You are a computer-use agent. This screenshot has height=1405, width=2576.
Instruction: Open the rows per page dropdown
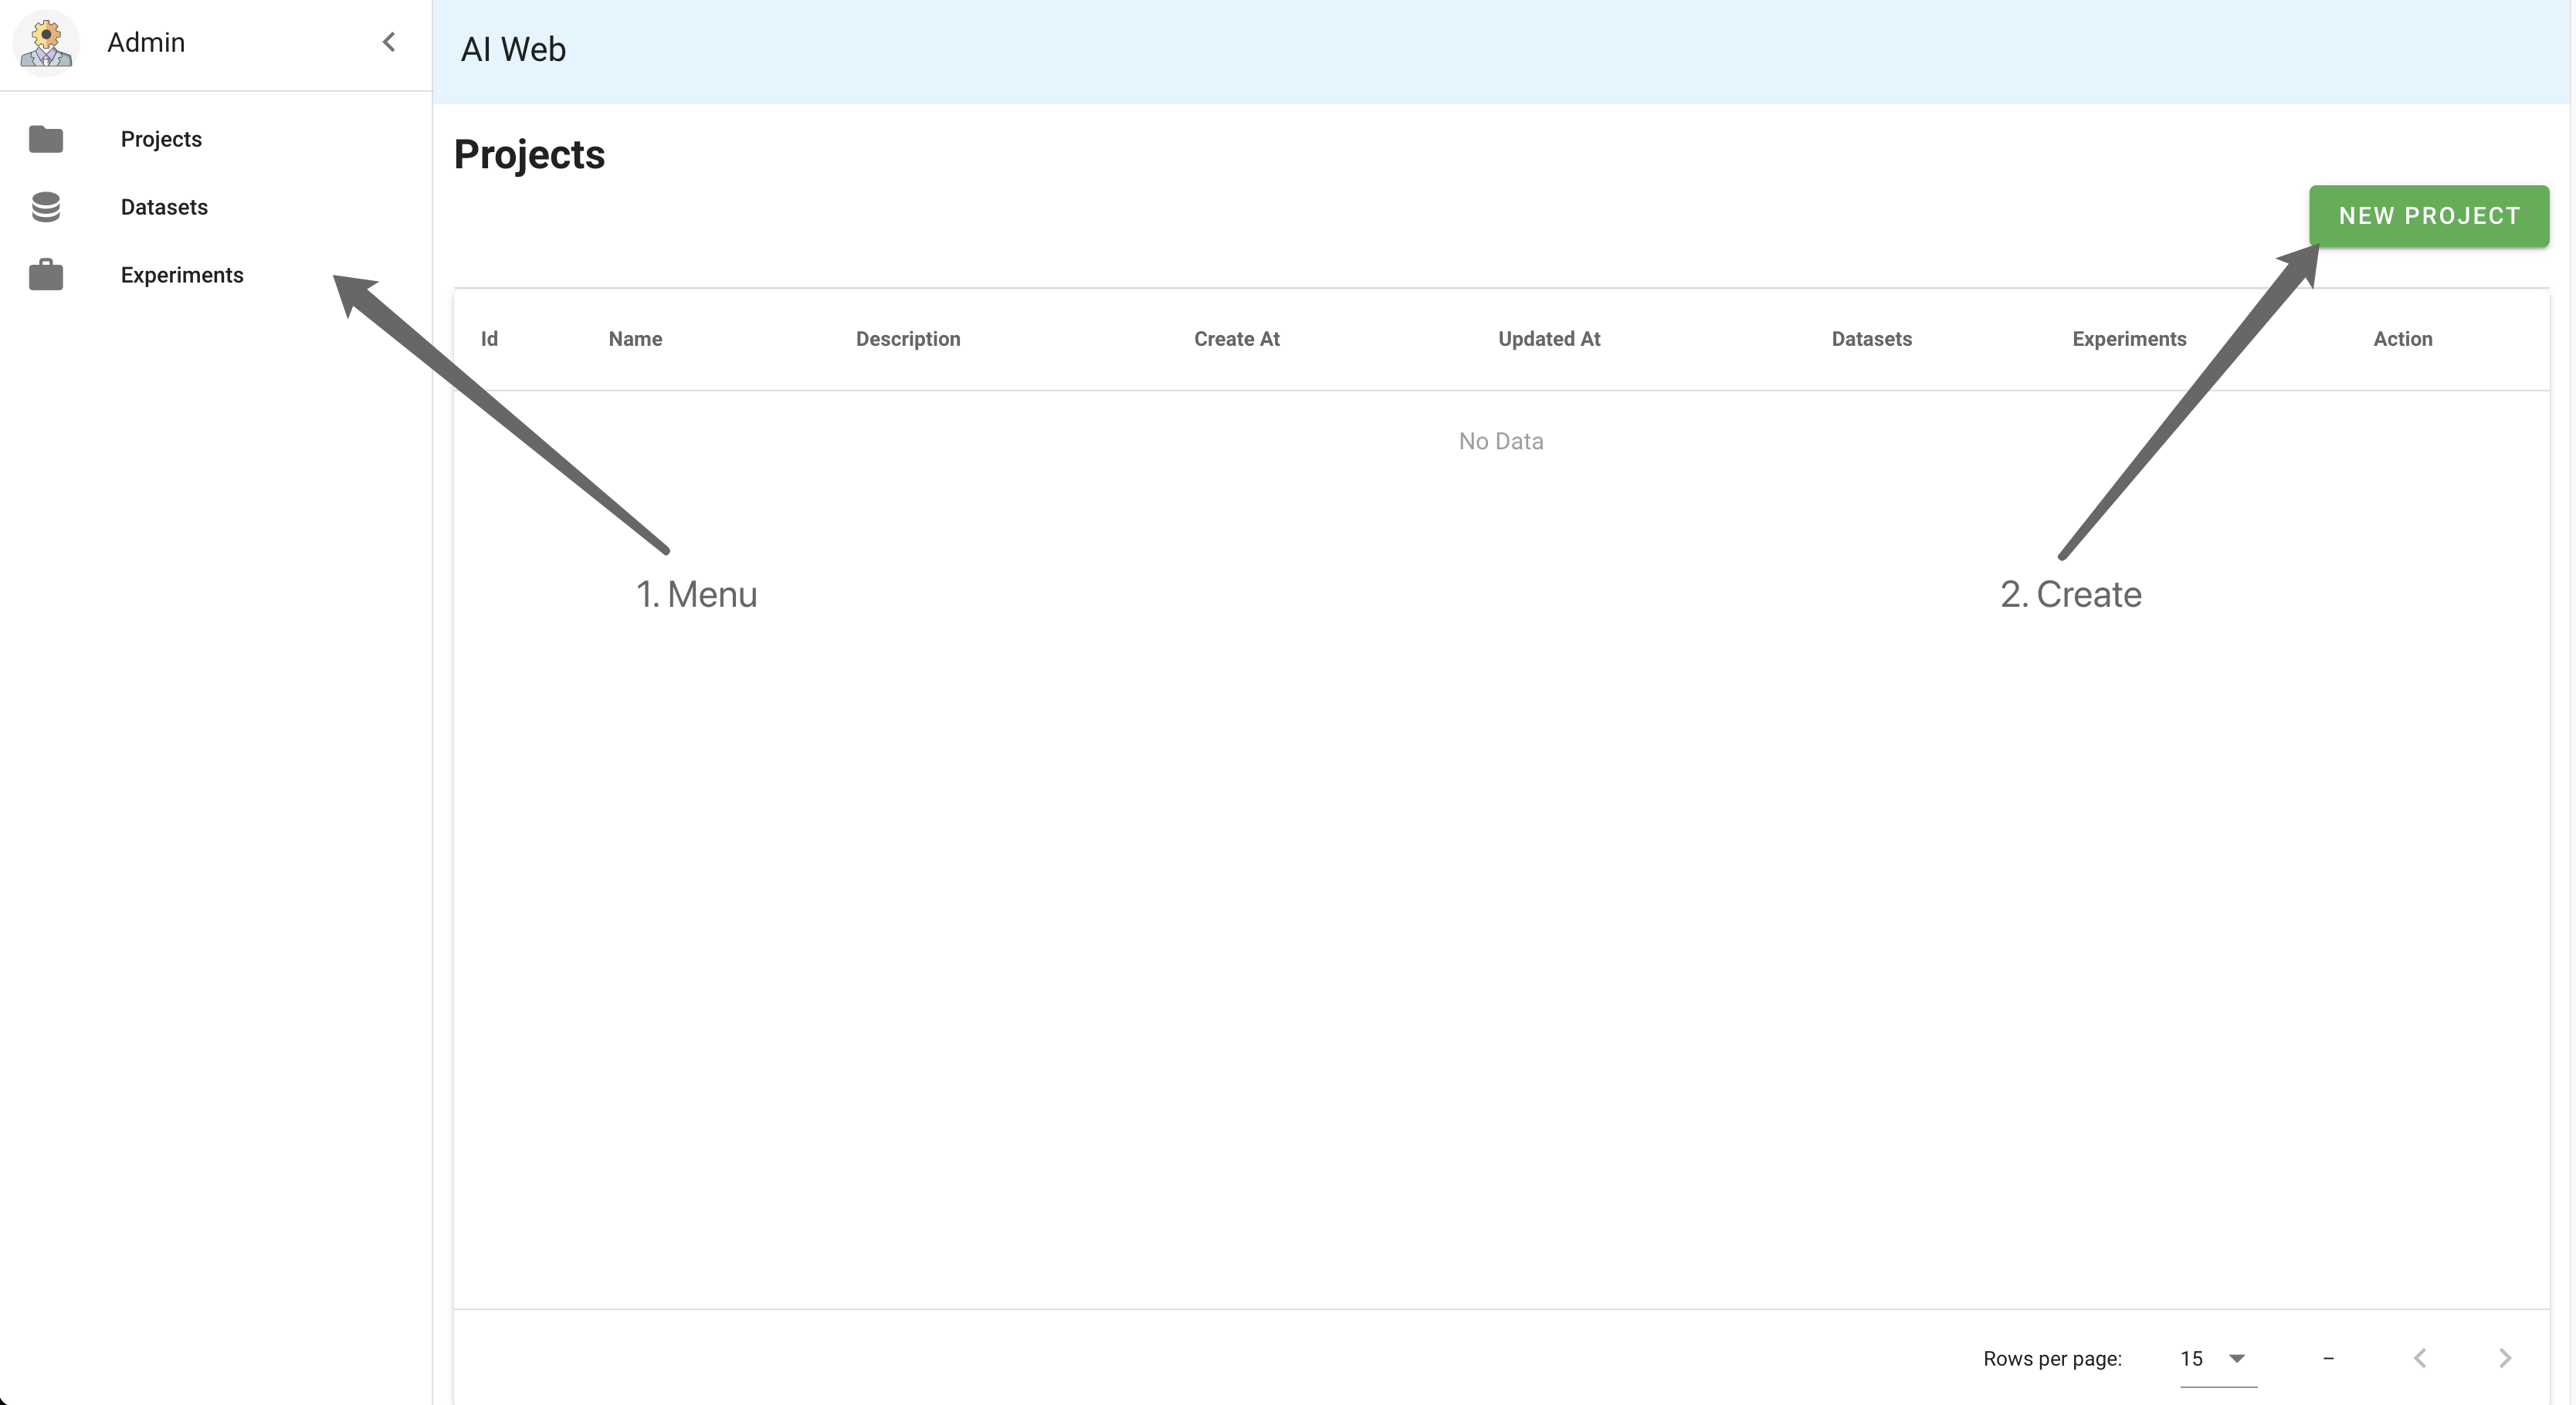(2237, 1358)
